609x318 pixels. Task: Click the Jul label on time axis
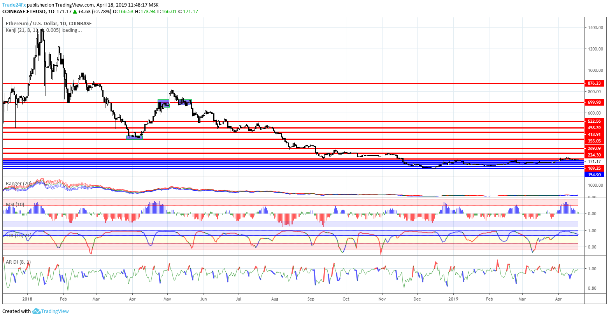point(239,299)
